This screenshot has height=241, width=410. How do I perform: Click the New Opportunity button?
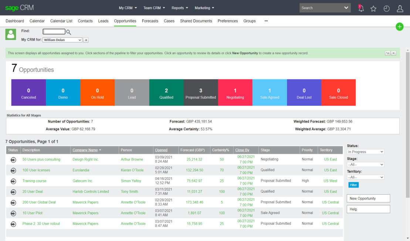[x=368, y=199]
